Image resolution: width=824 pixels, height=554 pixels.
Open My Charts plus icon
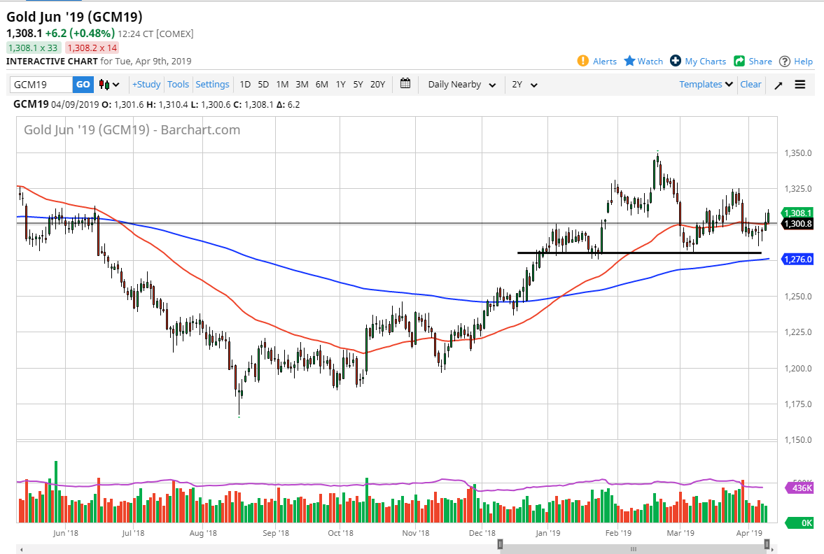tap(676, 61)
